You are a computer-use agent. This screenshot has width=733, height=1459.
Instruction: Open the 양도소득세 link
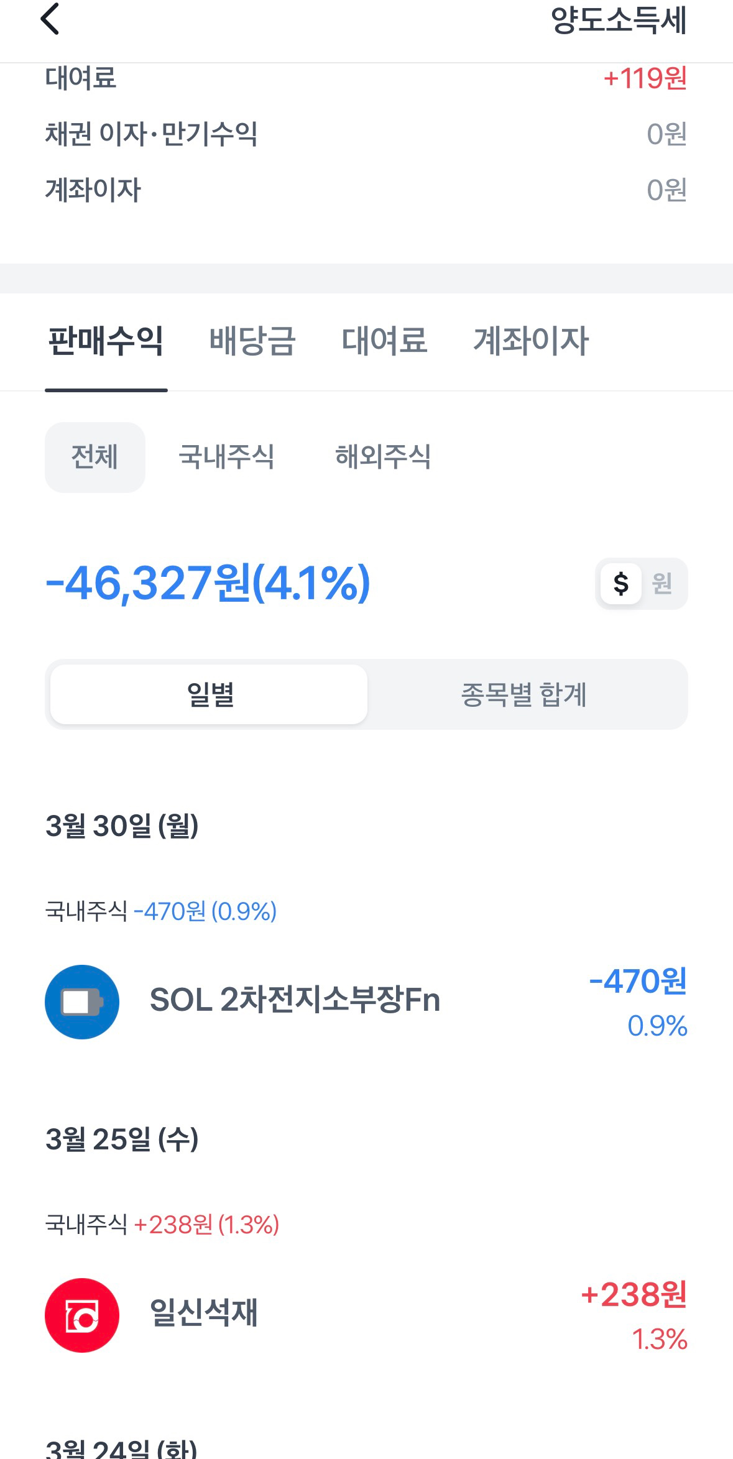[619, 20]
